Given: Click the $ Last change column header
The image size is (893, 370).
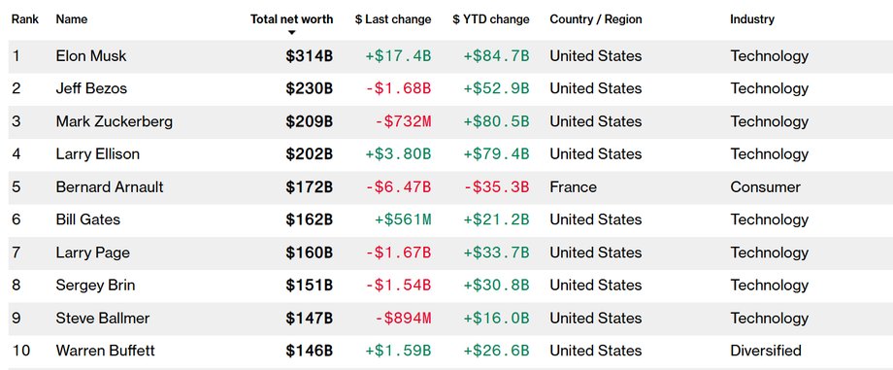Looking at the screenshot, I should (393, 19).
